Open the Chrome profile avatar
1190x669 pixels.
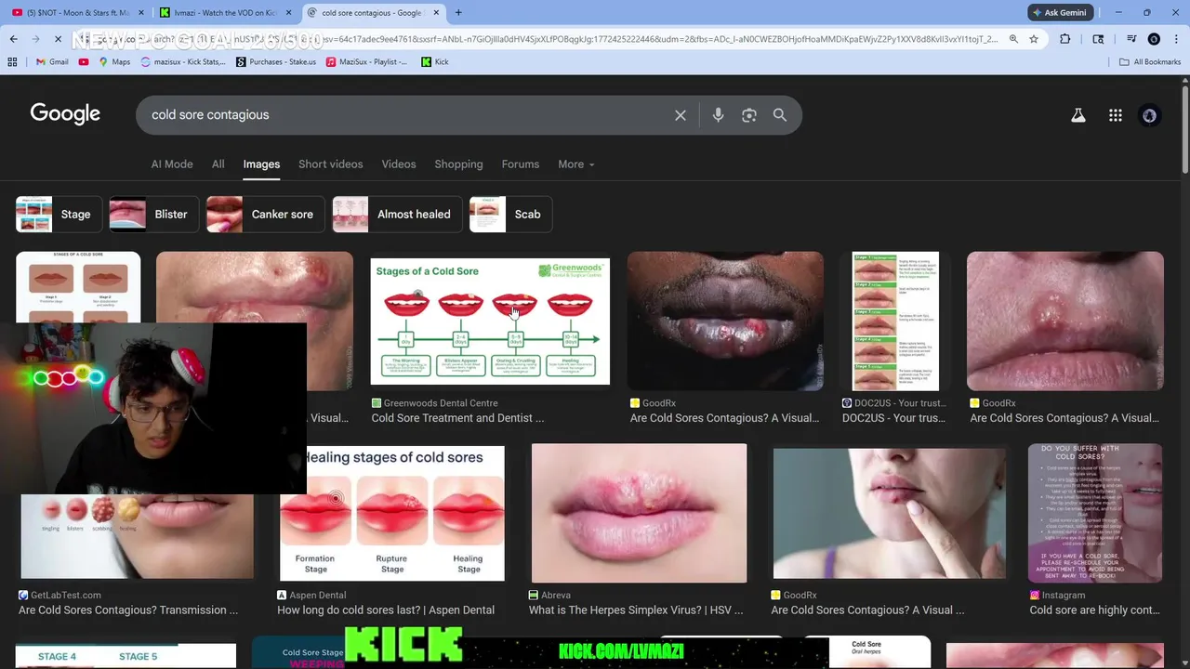(x=1154, y=39)
